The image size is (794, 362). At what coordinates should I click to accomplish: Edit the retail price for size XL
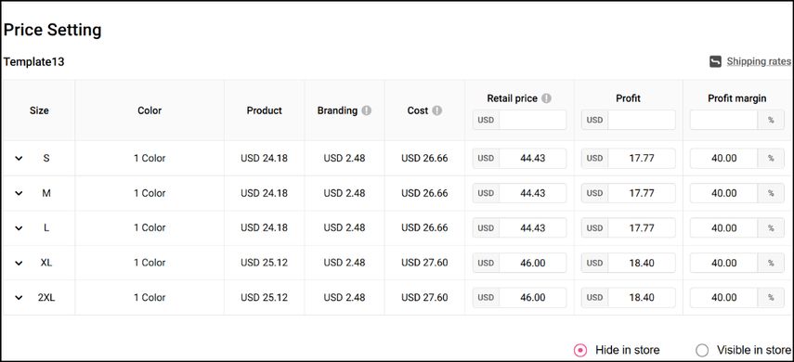point(532,264)
